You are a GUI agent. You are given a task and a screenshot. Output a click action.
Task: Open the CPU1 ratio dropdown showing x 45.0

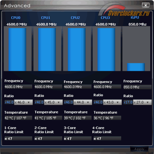point(53,102)
